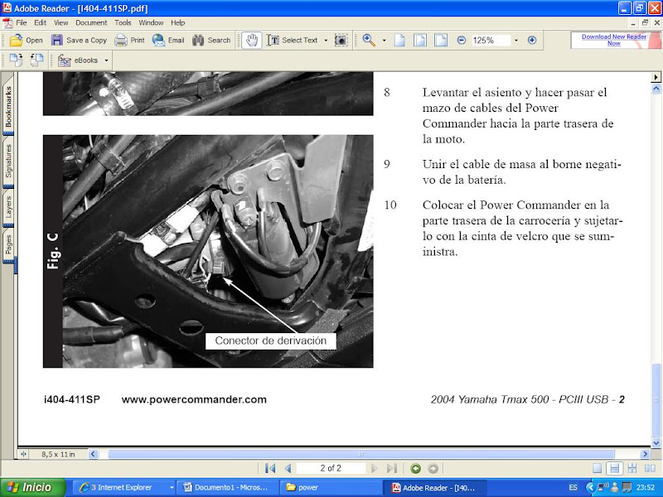Switch to the Signatures side tab
Image resolution: width=663 pixels, height=497 pixels.
(x=8, y=162)
